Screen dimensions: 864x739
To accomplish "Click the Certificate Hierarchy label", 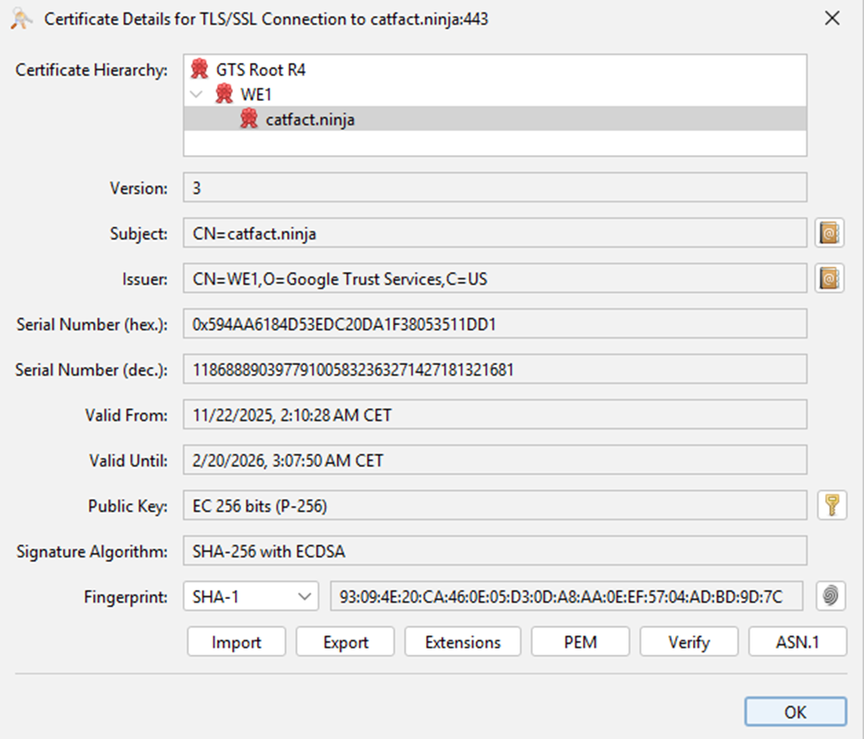I will 91,70.
